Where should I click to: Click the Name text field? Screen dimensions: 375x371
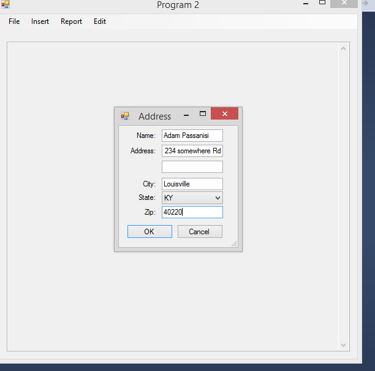point(192,136)
